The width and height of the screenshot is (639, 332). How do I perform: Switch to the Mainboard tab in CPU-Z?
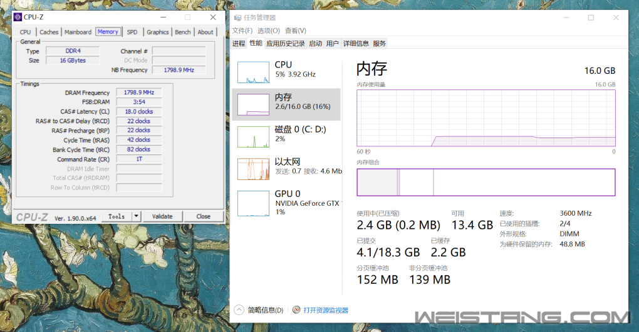[x=78, y=32]
